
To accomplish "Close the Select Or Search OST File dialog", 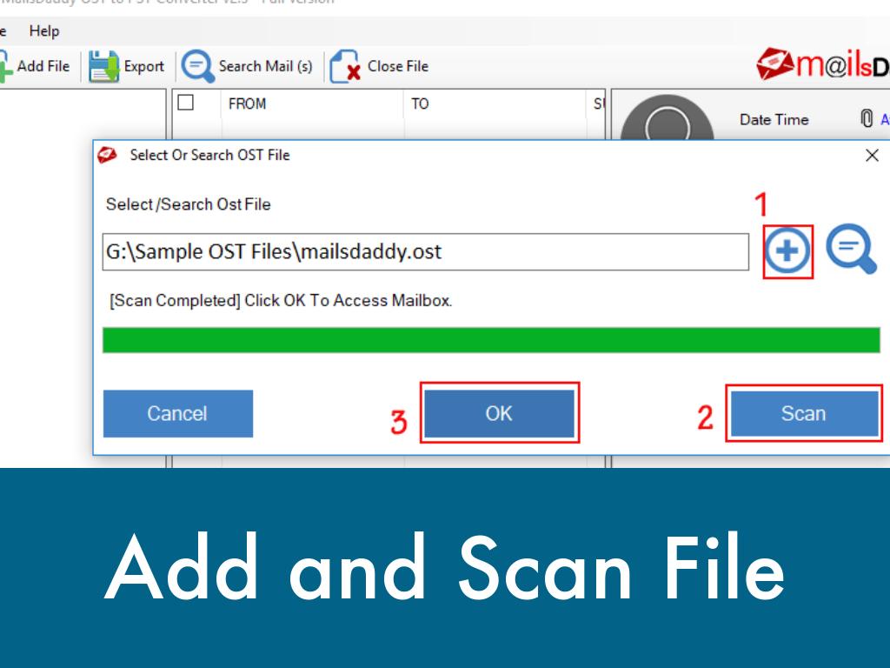I will (872, 155).
